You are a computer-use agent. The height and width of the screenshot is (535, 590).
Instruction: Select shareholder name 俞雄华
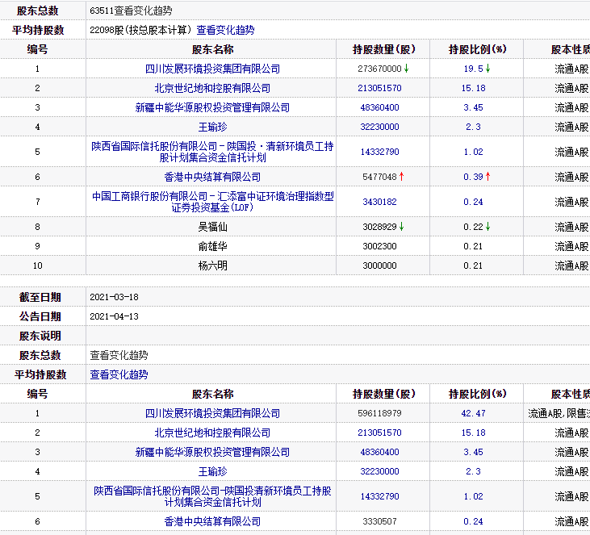click(212, 246)
